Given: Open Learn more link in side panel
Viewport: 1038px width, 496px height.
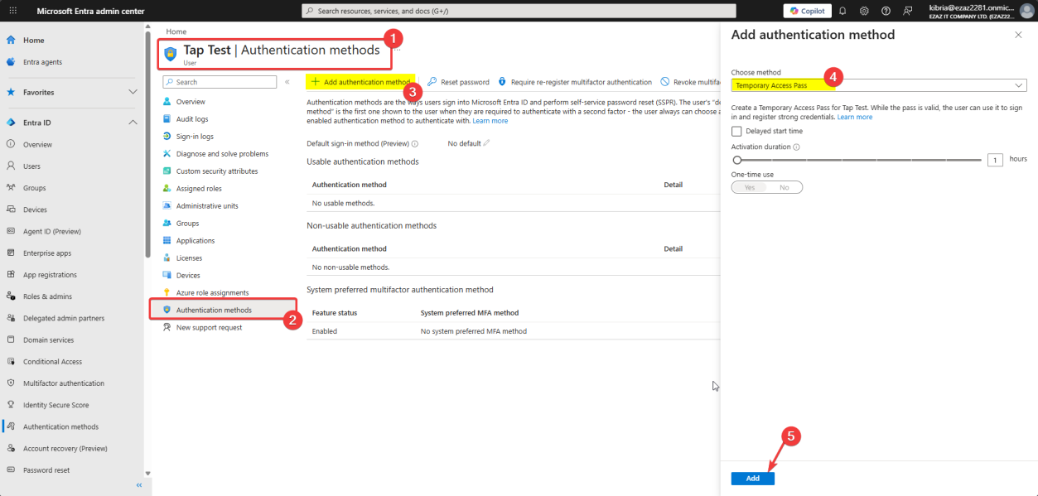Looking at the screenshot, I should pyautogui.click(x=855, y=118).
